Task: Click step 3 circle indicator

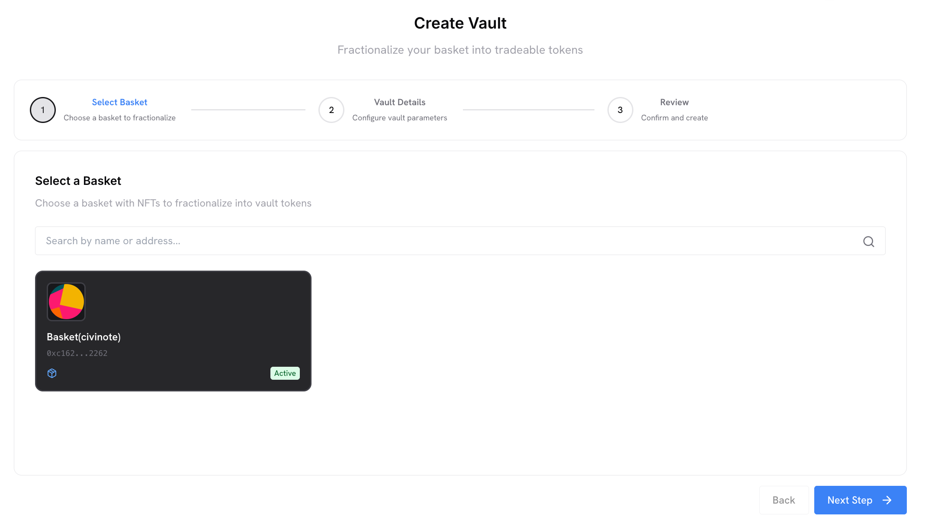Action: [x=620, y=110]
